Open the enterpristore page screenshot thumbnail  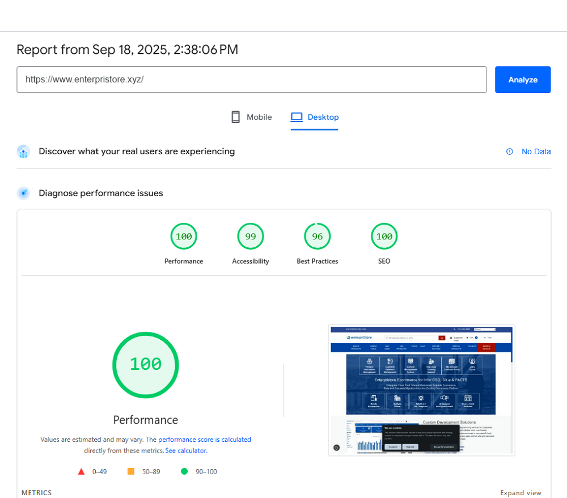tap(421, 390)
